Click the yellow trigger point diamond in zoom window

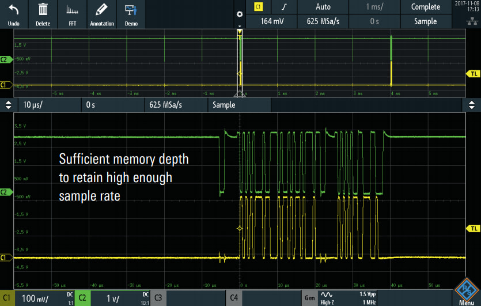(x=240, y=228)
